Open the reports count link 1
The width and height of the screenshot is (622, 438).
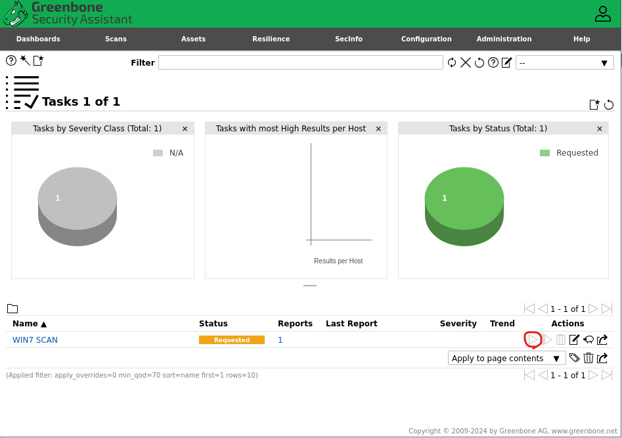[x=280, y=340]
